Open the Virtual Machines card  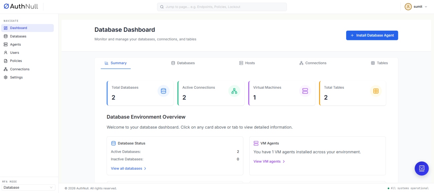[282, 93]
